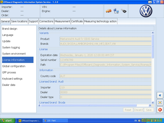The image size is (164, 123).
Task: Open the Support tab
Action: pos(33,21)
